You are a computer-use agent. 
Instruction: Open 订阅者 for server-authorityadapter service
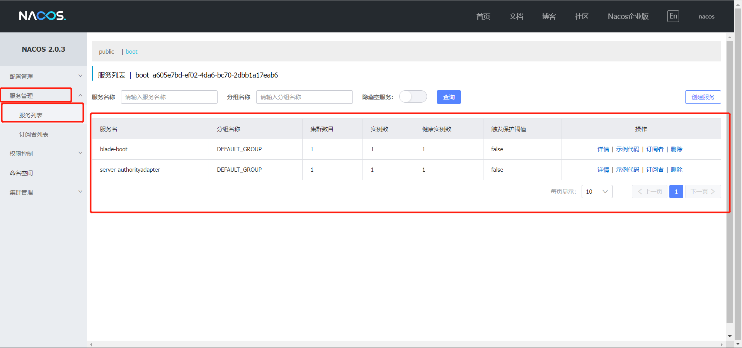point(655,169)
